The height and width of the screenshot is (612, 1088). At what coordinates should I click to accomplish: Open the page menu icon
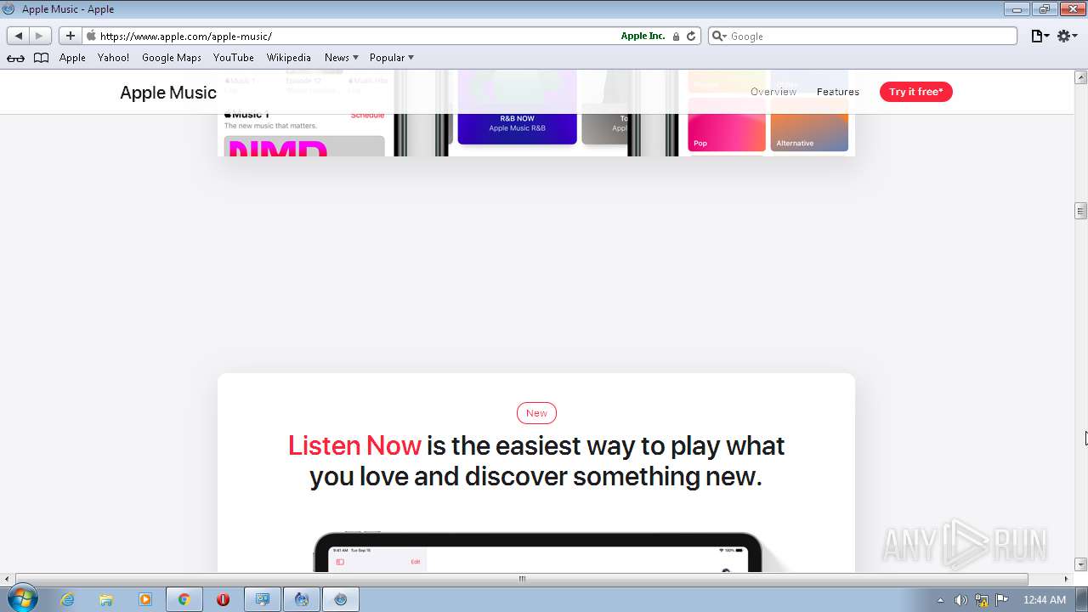click(1040, 36)
